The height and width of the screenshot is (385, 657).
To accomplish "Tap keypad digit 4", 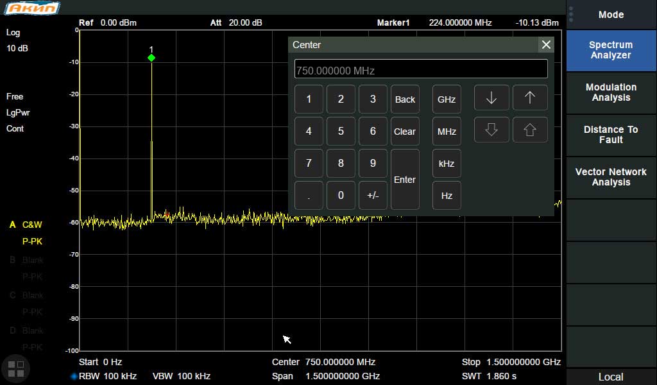I will tap(309, 131).
